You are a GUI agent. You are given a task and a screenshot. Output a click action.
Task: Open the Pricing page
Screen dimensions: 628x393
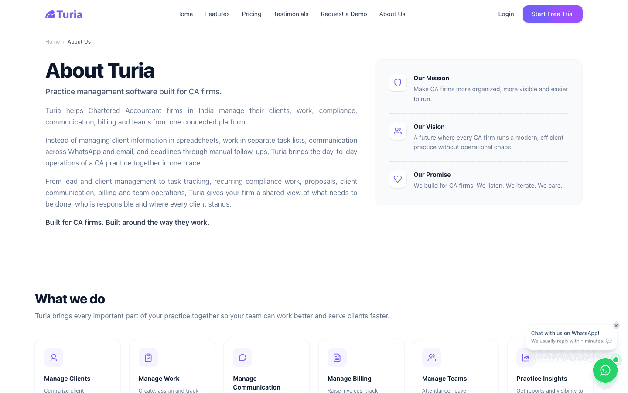(252, 14)
